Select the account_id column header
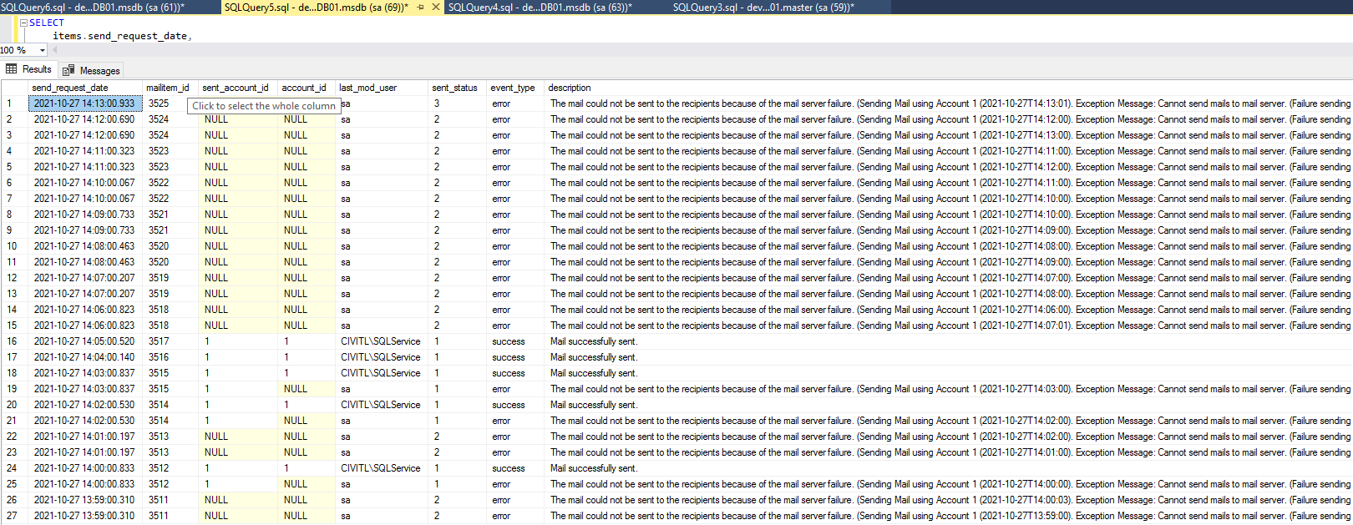The height and width of the screenshot is (525, 1353). click(x=307, y=88)
